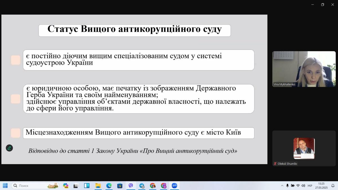
Task: Open the clock and date calendar flyout
Action: [x=321, y=185]
